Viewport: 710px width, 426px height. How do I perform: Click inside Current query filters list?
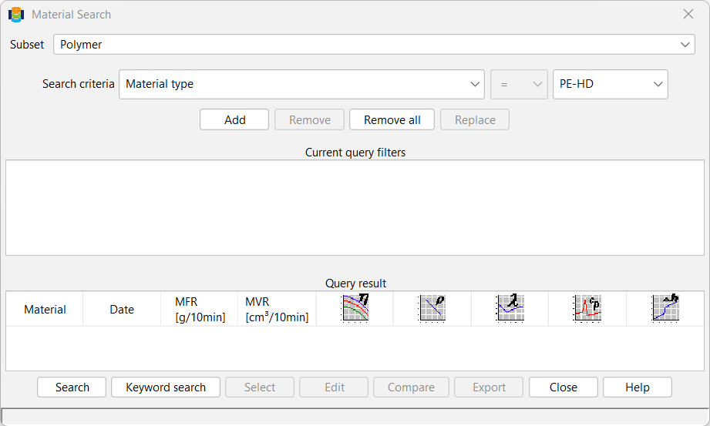pyautogui.click(x=355, y=208)
